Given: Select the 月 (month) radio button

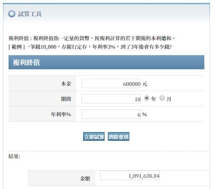Looking at the screenshot, I should pos(162,98).
